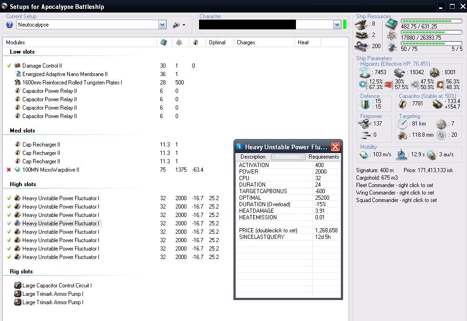Viewport: 467px width, 321px height.
Task: Select the Modules column header
Action: pos(15,42)
